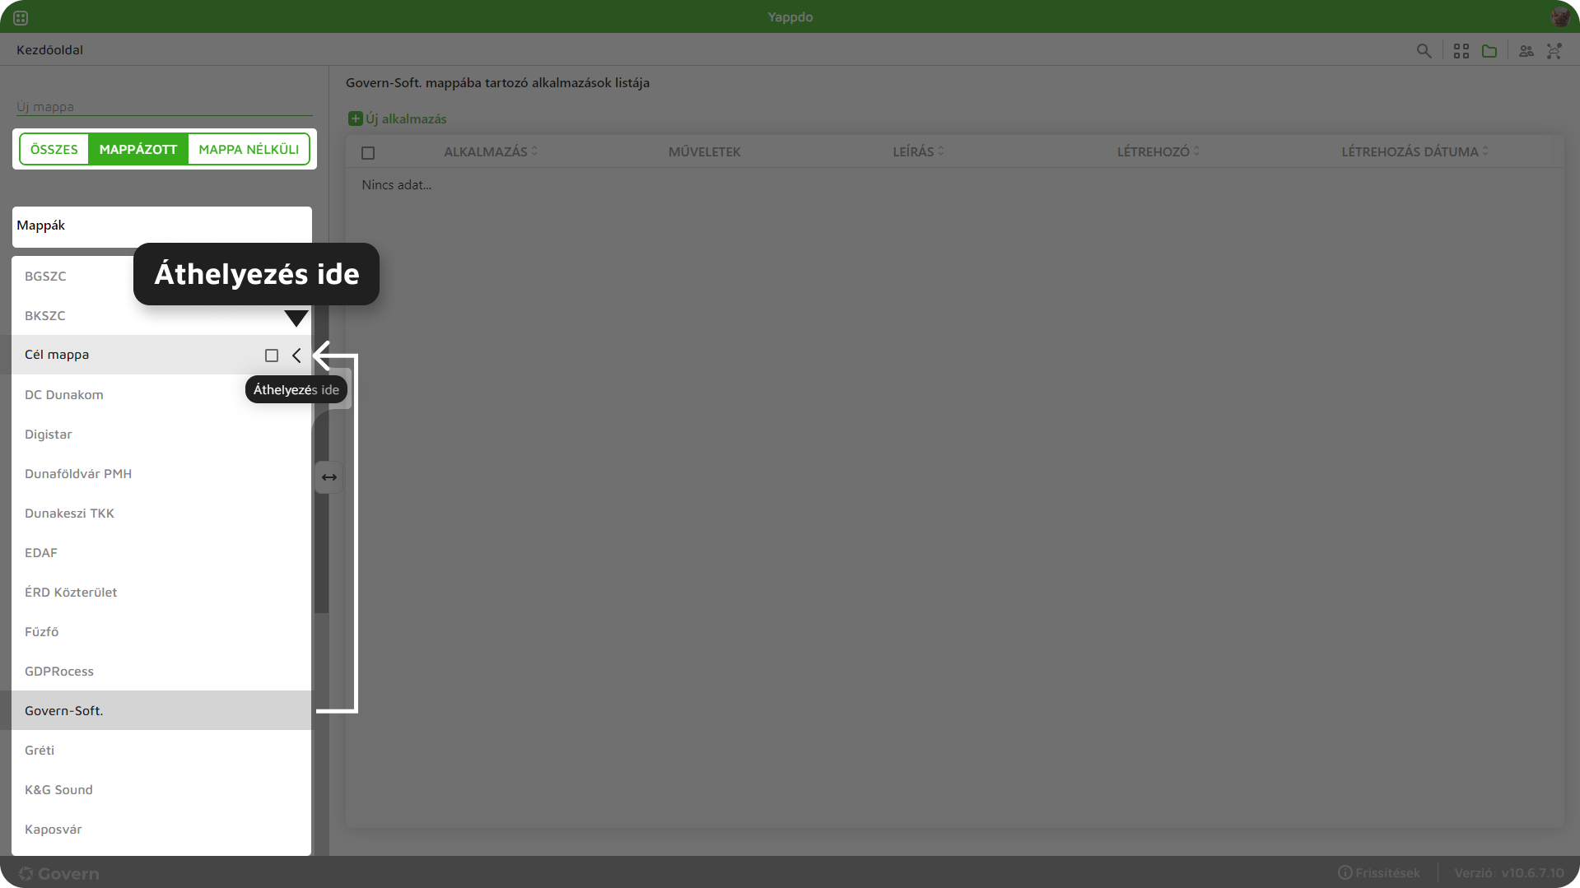
Task: Toggle the select-all checkbox in table header
Action: [368, 153]
